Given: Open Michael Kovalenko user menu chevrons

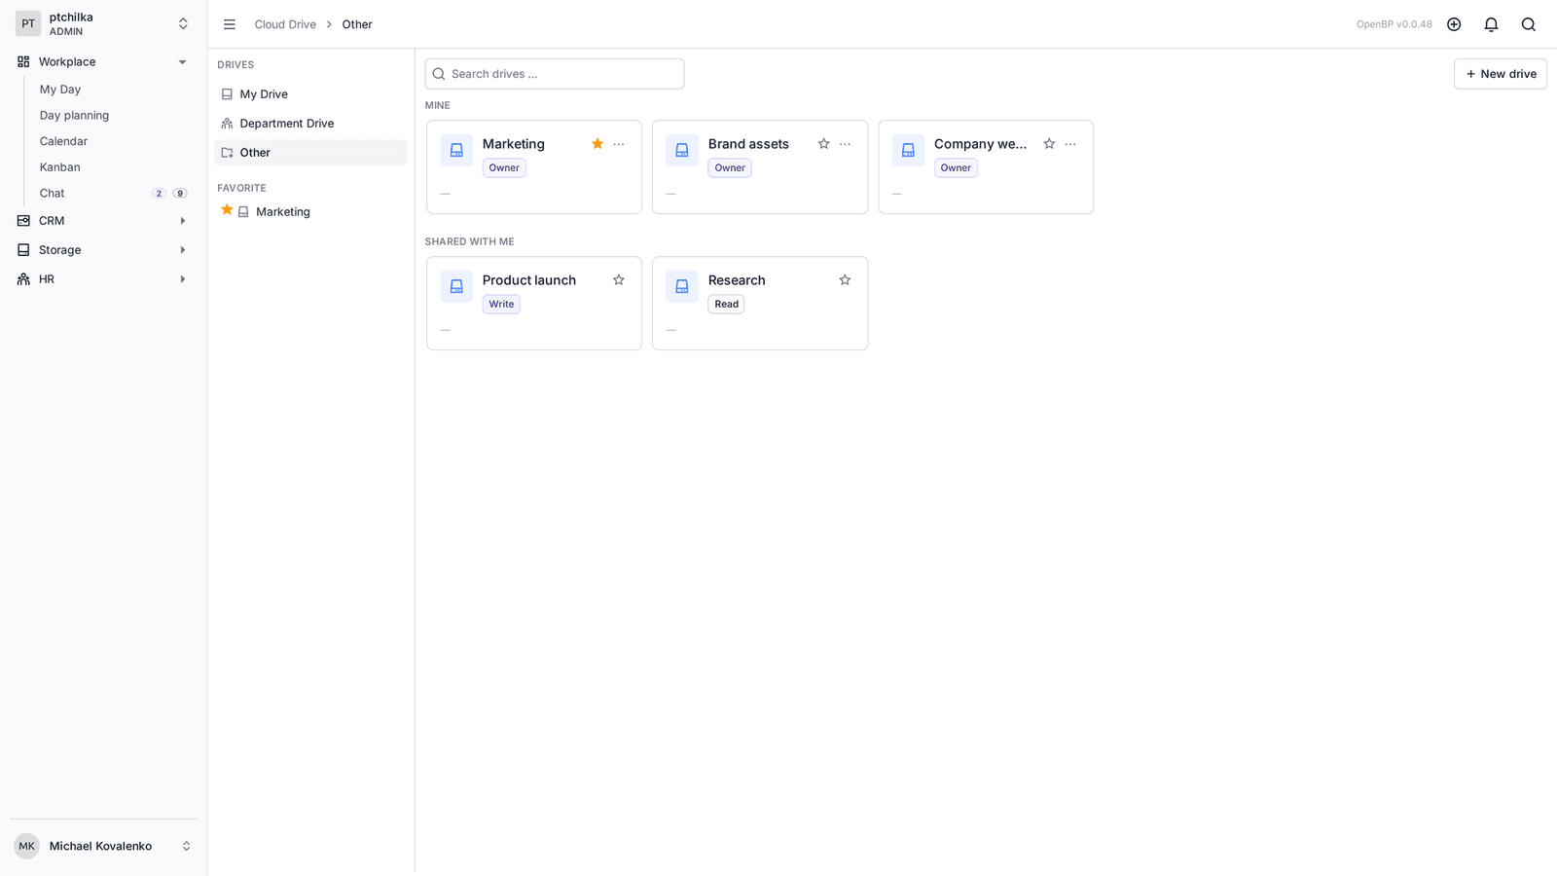Looking at the screenshot, I should [186, 846].
